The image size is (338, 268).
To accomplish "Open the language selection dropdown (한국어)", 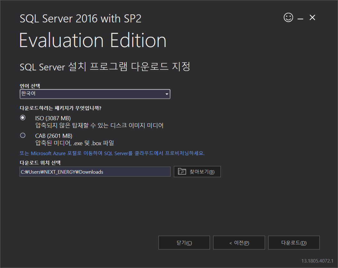I will click(95, 94).
